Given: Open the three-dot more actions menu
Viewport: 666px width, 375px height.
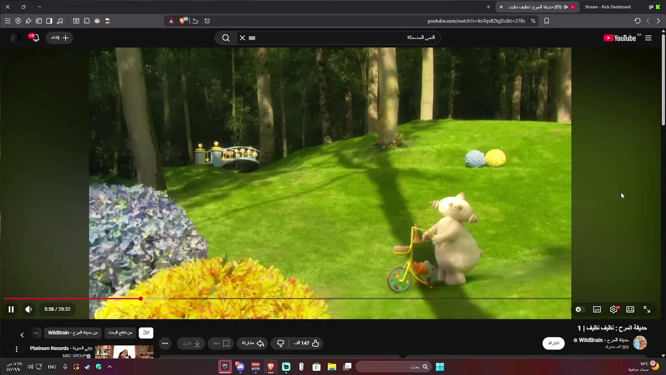Looking at the screenshot, I should coord(165,343).
